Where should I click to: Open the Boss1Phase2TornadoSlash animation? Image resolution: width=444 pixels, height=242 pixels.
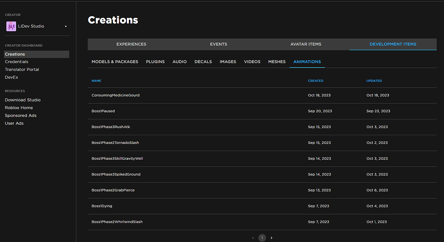pos(262,143)
